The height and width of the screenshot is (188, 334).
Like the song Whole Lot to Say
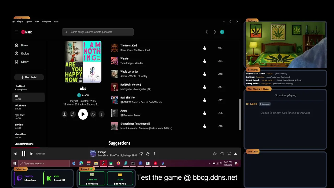pos(205,74)
